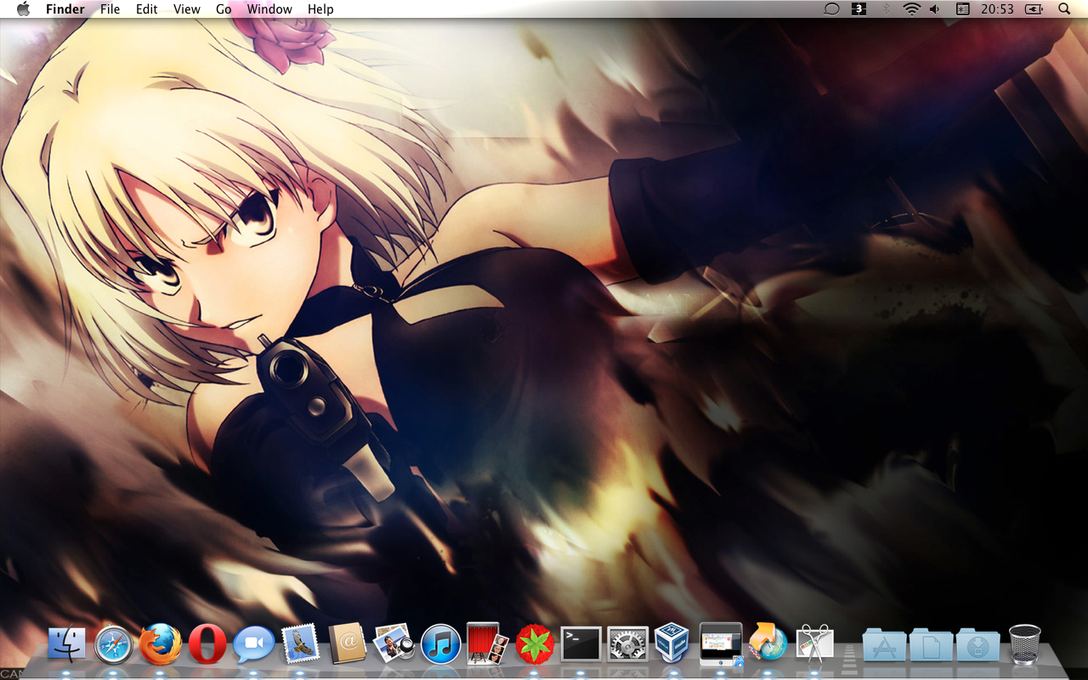The height and width of the screenshot is (680, 1088).
Task: Open the Documents folder stack
Action: (931, 644)
